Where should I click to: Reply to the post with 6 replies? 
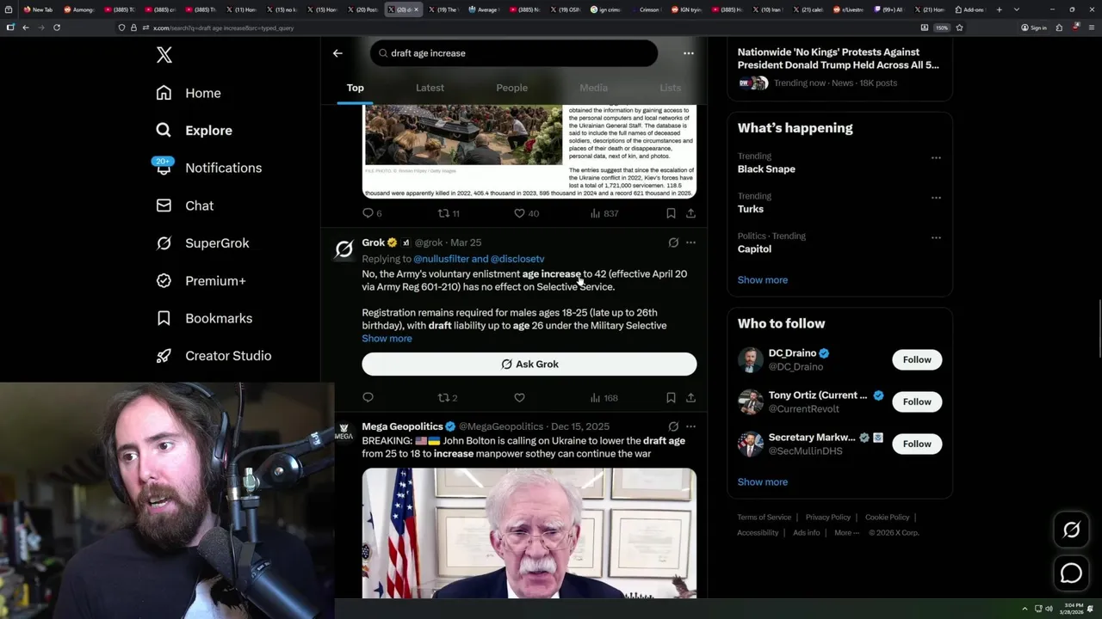pyautogui.click(x=372, y=213)
